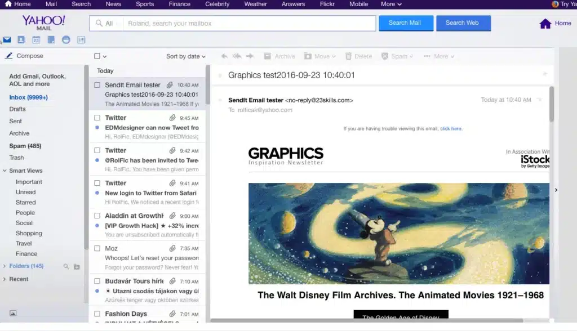Open the Finance tab in top bar
Viewport: 577px width, 331px height.
[179, 4]
